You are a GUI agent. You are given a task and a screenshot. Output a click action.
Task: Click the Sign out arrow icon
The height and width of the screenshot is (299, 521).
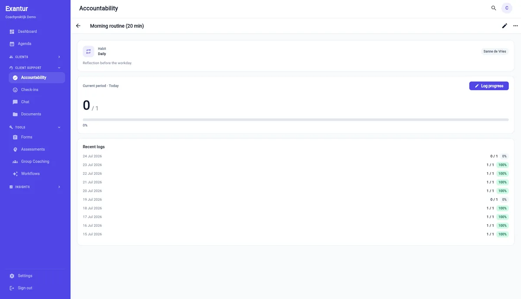(12, 288)
